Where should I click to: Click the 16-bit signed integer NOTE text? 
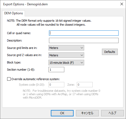pyautogui.click(x=49, y=22)
